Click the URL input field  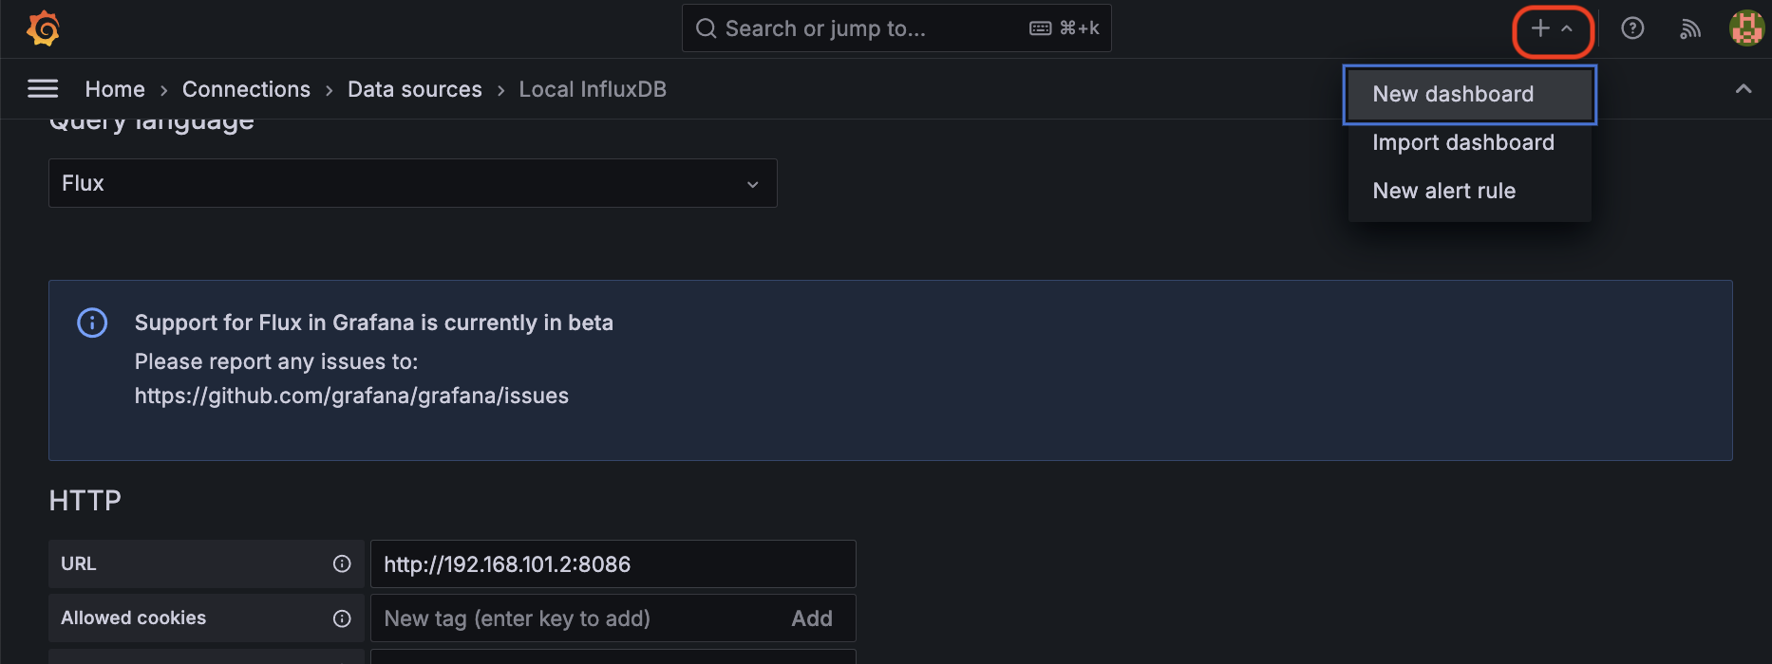click(x=613, y=564)
